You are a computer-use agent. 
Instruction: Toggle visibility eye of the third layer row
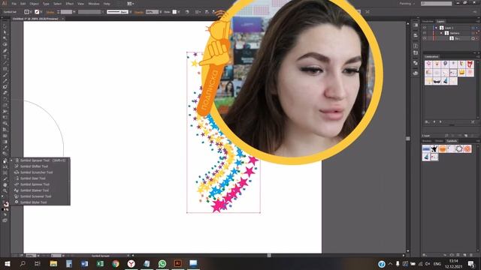425,38
